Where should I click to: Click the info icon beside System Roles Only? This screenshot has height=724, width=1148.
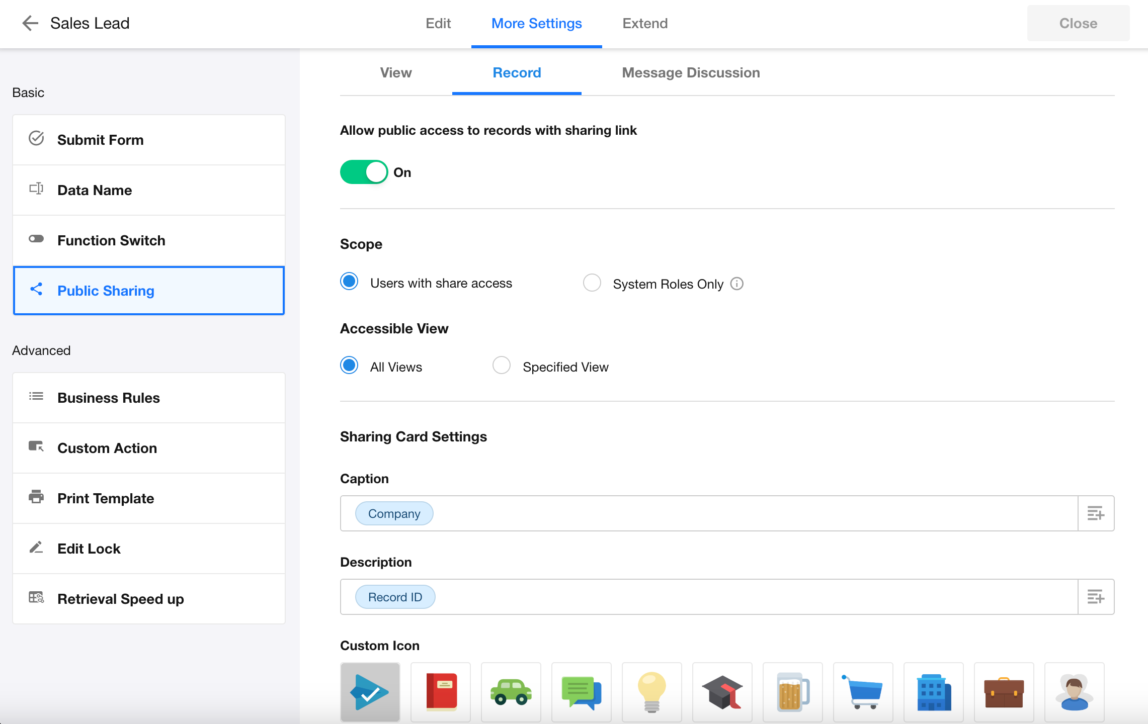pyautogui.click(x=737, y=284)
